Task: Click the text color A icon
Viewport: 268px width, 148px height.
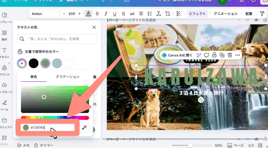Action: pos(88,14)
